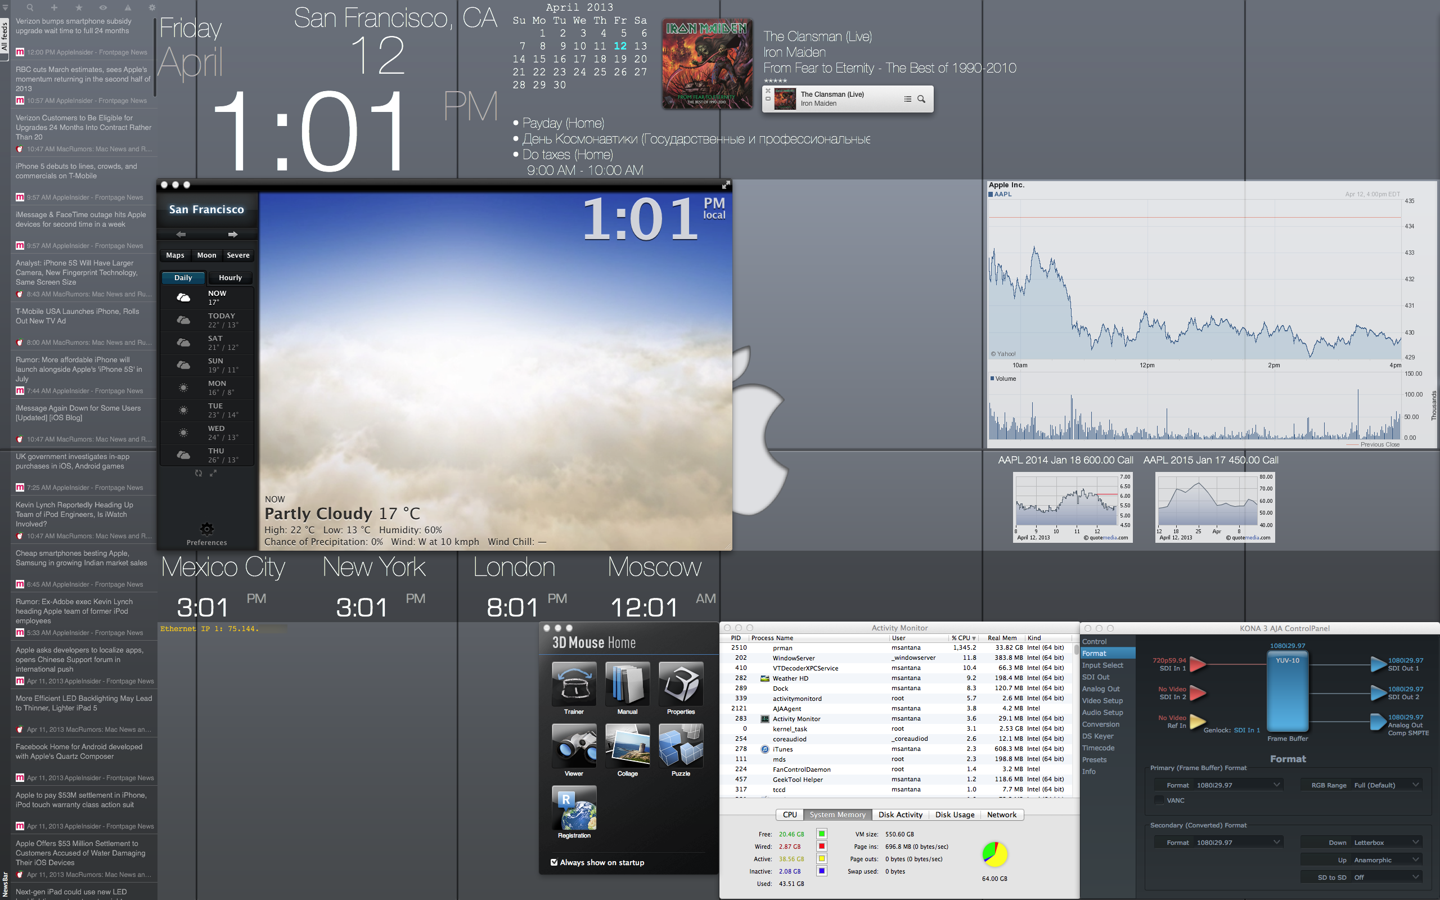Select the TUE forecast row in Weather HD
Screen dimensions: 1440x900
click(x=207, y=410)
